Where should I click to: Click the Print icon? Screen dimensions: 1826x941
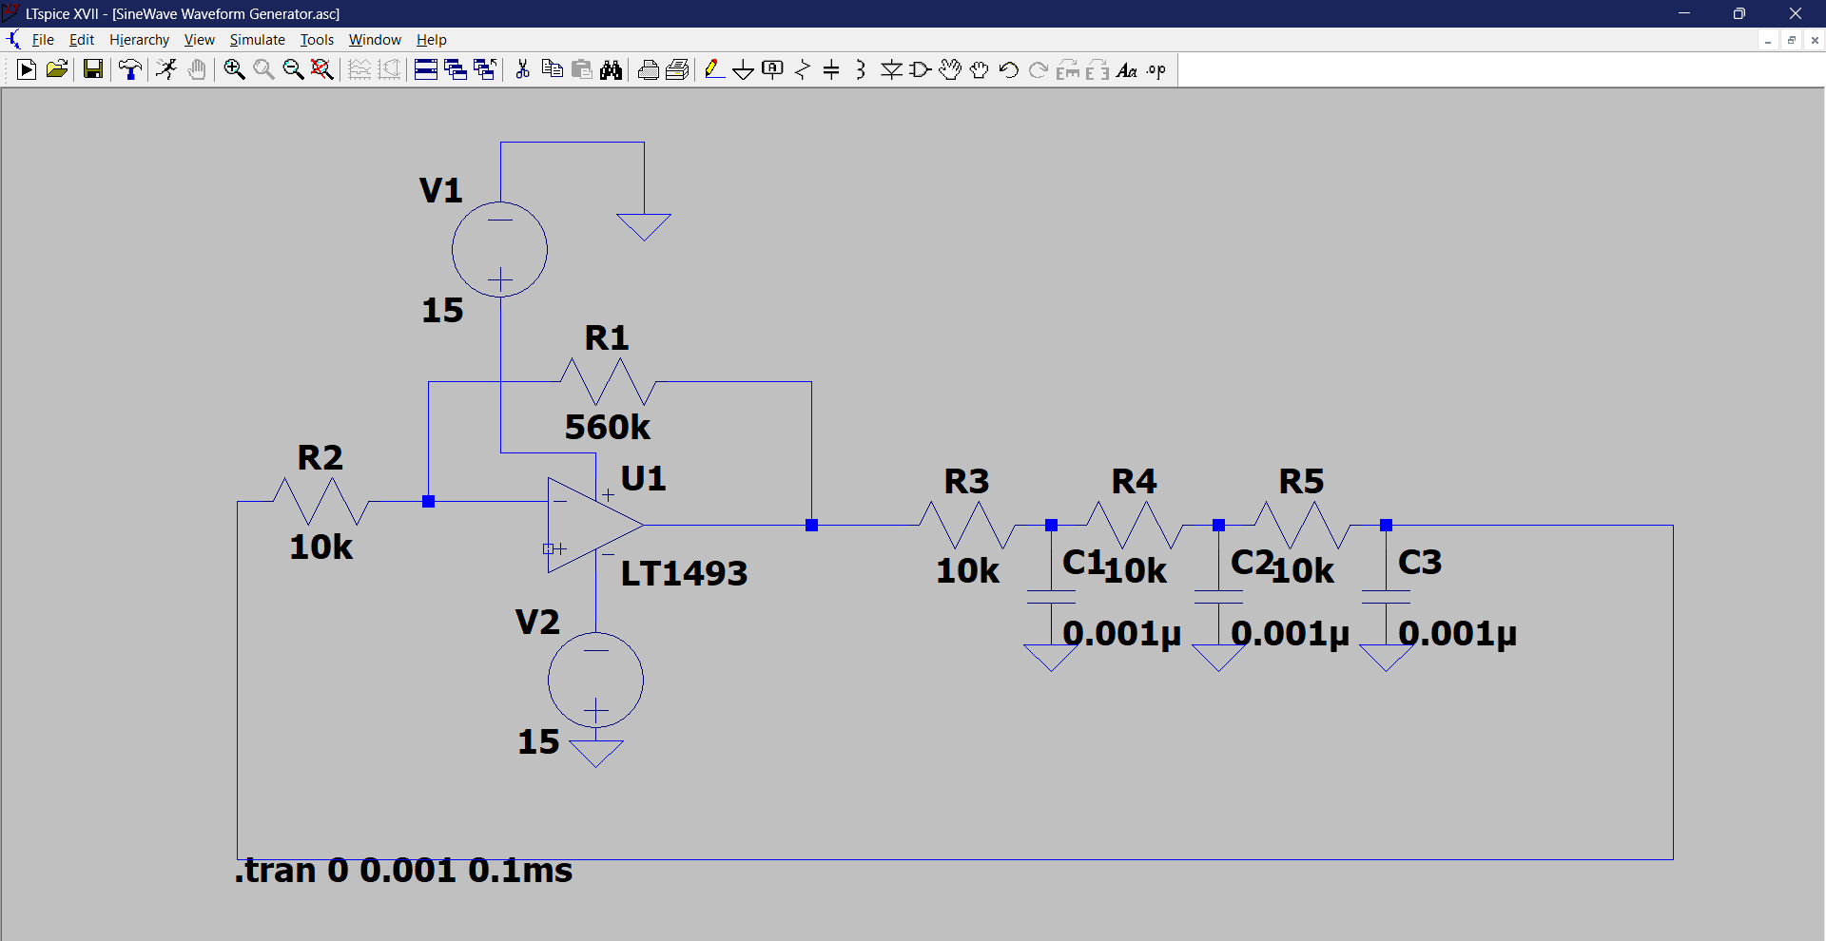point(649,69)
